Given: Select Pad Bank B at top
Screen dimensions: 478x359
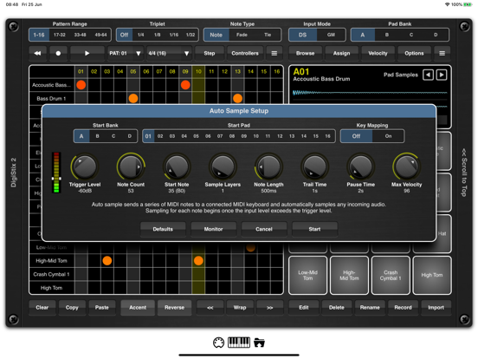Looking at the screenshot, I should point(387,35).
